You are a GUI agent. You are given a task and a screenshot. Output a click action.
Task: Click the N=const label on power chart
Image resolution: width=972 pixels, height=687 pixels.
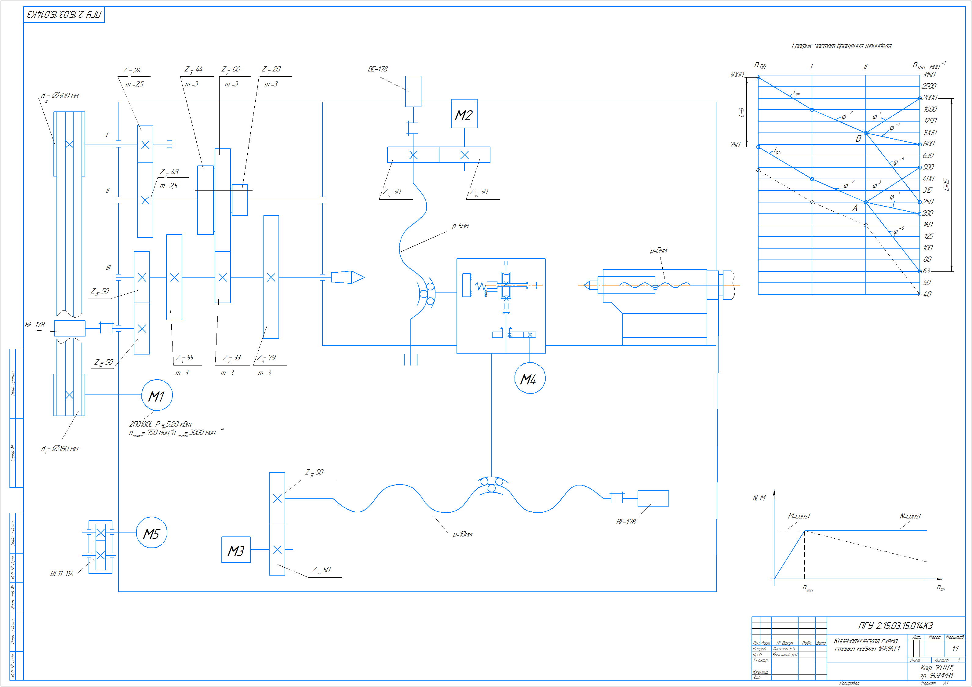coord(910,516)
